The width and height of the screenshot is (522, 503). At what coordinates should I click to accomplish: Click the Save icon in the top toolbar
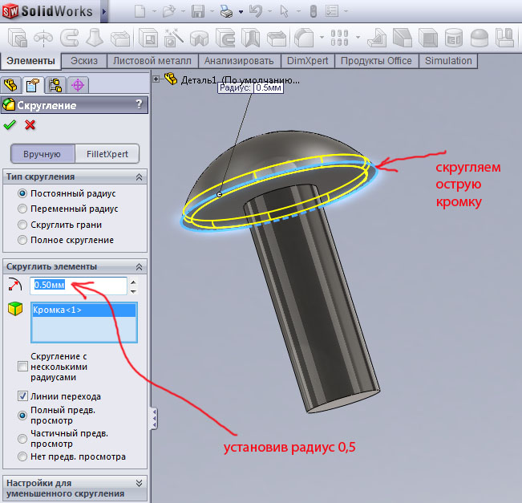click(x=198, y=11)
